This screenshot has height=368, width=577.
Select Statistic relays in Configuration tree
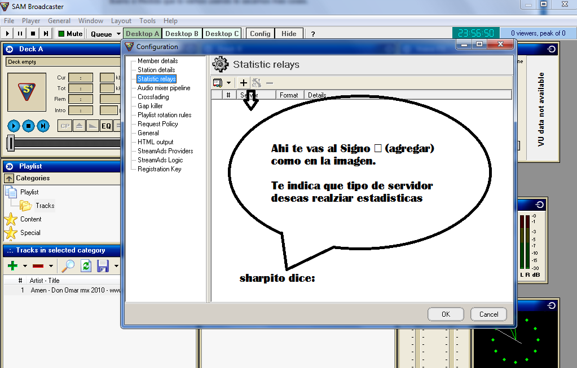[x=156, y=79]
